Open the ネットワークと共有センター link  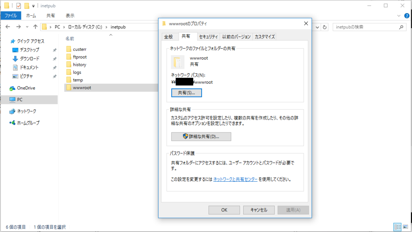tap(235, 179)
